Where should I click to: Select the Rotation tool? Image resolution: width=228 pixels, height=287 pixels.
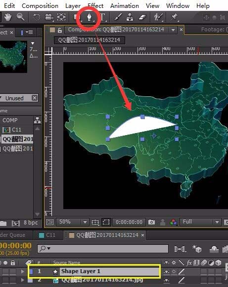[x=37, y=17]
